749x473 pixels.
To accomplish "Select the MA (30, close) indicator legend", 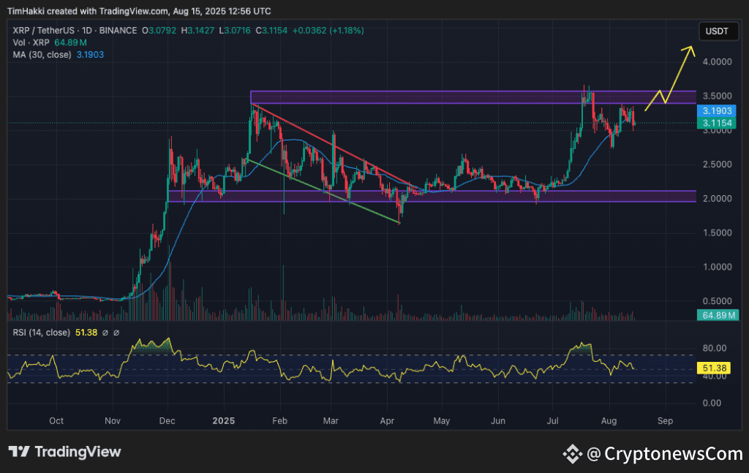I will (x=42, y=55).
